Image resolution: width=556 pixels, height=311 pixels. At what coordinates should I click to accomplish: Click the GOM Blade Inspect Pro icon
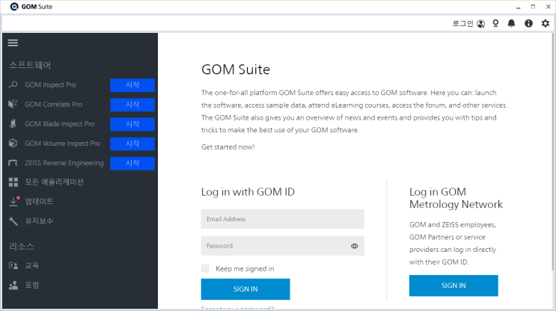point(13,123)
